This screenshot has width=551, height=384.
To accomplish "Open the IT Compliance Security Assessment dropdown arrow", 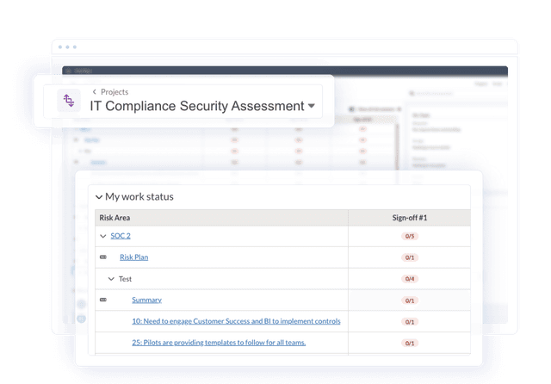I will pos(312,106).
